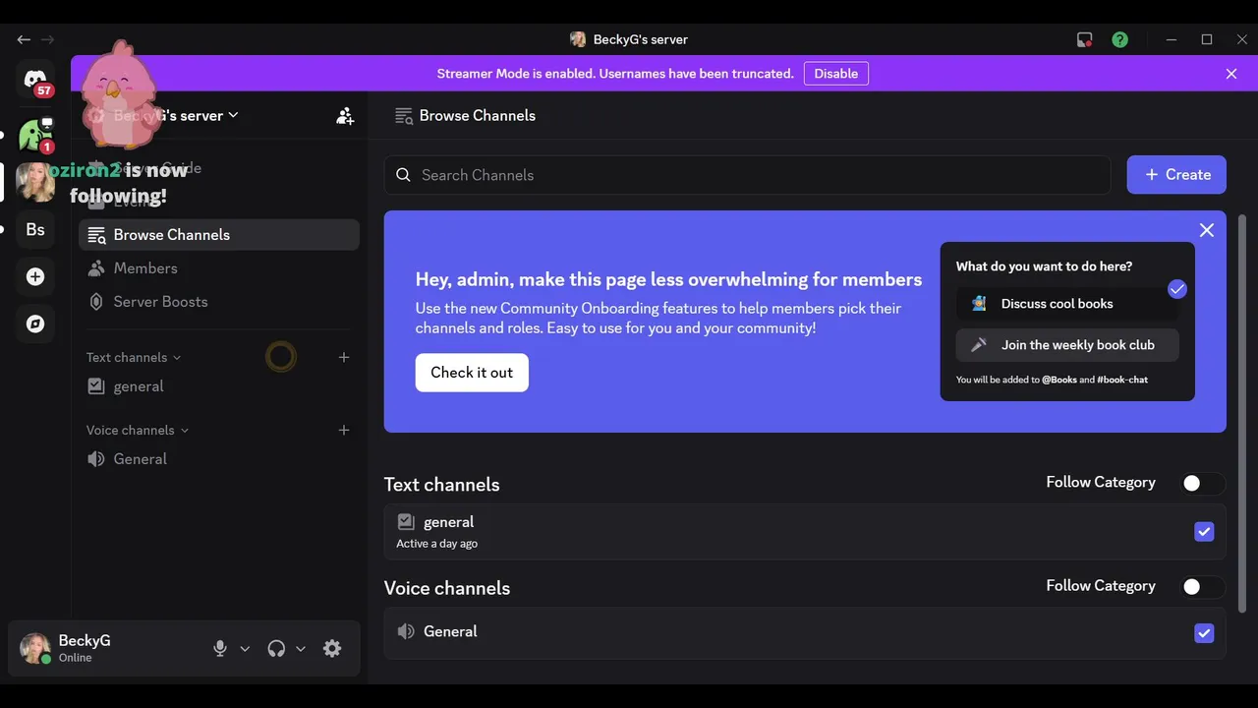Screen dimensions: 1258x708
Task: Click the inbox icon in title bar
Action: (1084, 39)
